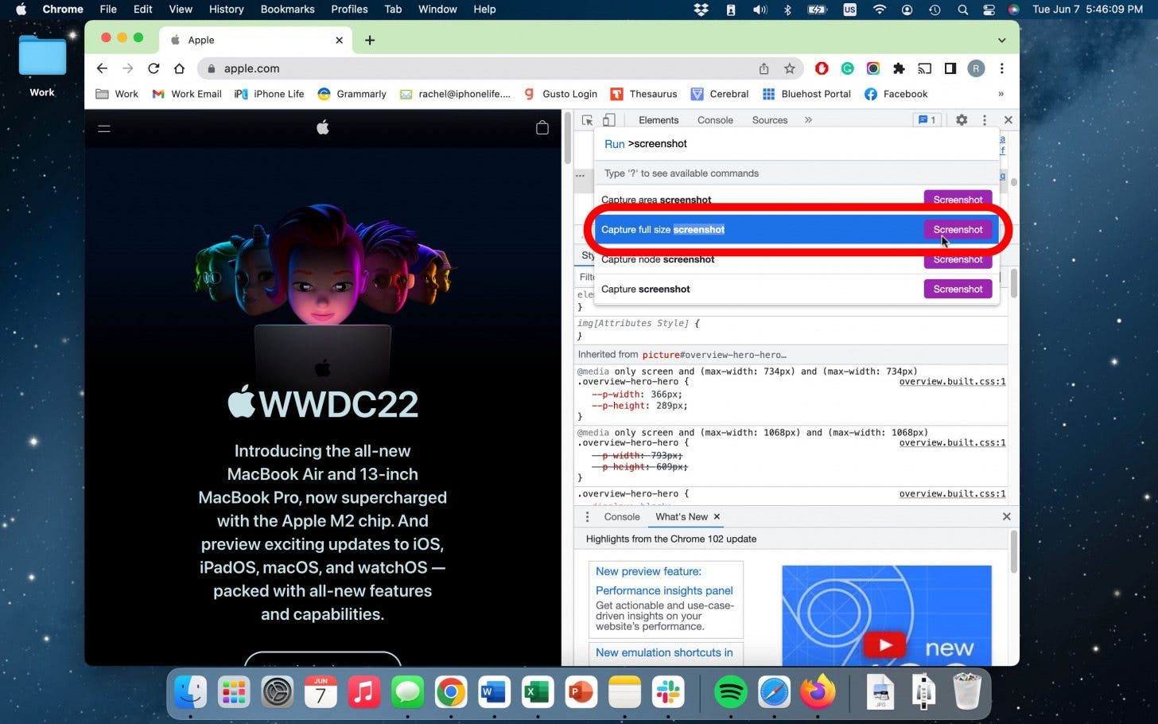Open the Chrome extensions puzzle icon
1158x724 pixels.
pos(899,68)
